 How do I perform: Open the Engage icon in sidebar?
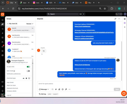[3, 29]
